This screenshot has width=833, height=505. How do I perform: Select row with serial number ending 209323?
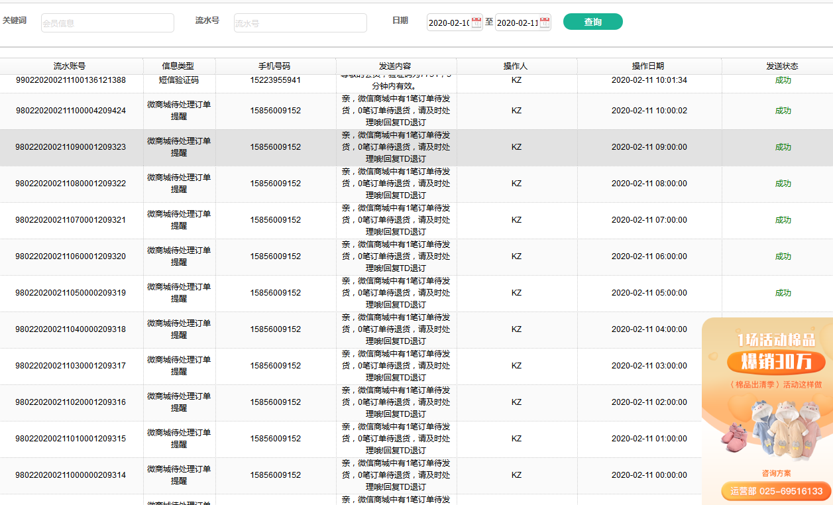70,147
